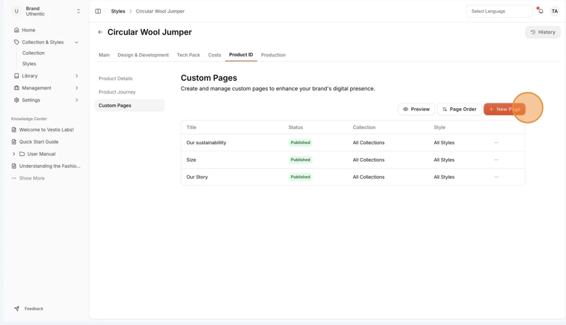The image size is (566, 325).
Task: Click Circular Wool Jumper in the breadcrumb
Action: [160, 11]
